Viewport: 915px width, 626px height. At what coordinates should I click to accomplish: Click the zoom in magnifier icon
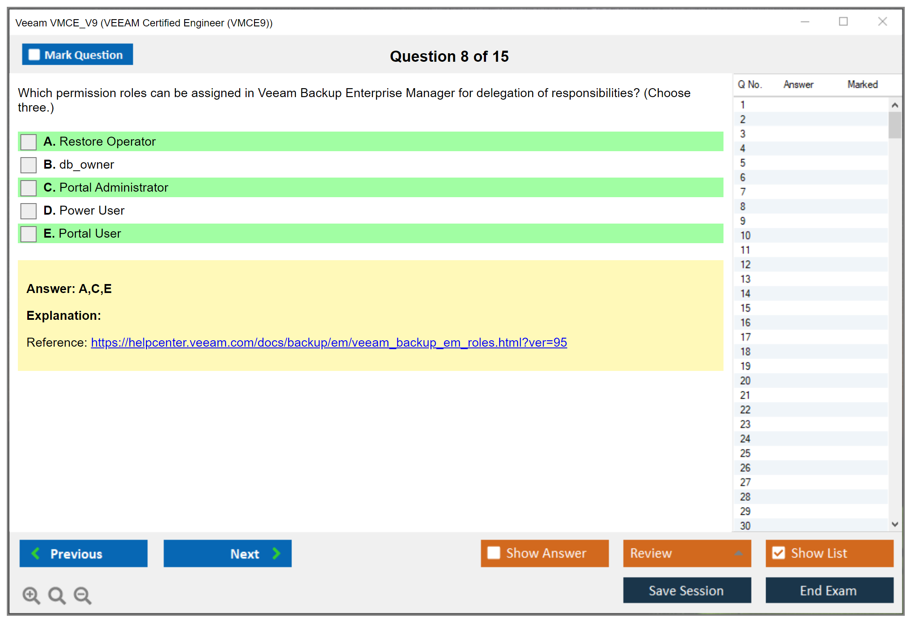coord(31,595)
